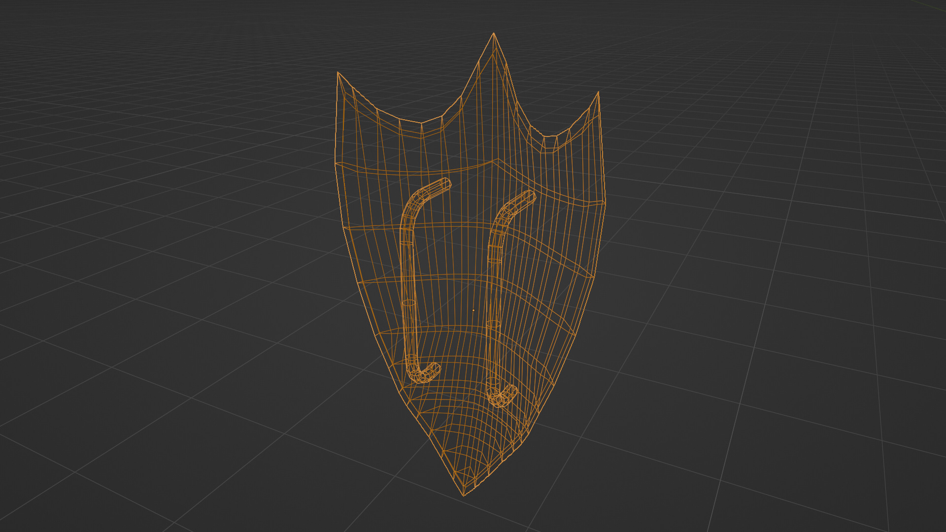The height and width of the screenshot is (532, 946).
Task: Click the shield's leftmost outer edge corner
Action: pos(336,163)
